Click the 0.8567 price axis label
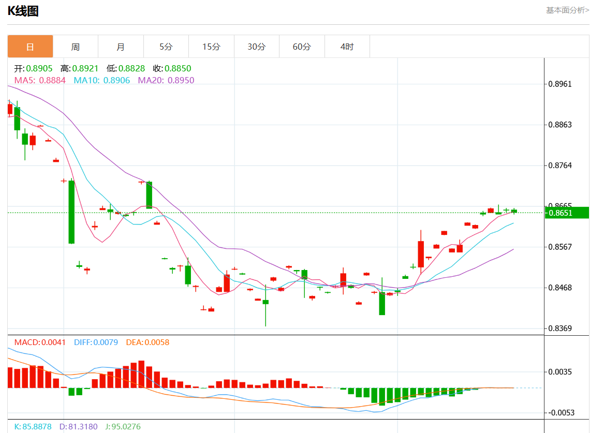Image resolution: width=604 pixels, height=433 pixels. 560,247
